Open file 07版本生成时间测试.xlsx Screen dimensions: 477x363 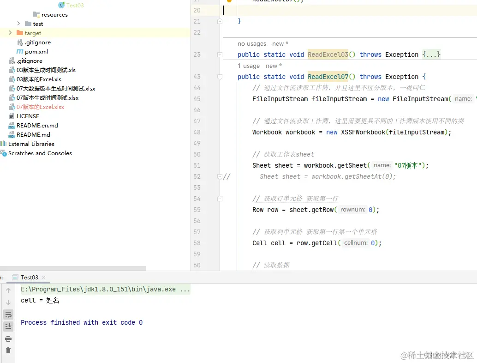pyautogui.click(x=48, y=98)
